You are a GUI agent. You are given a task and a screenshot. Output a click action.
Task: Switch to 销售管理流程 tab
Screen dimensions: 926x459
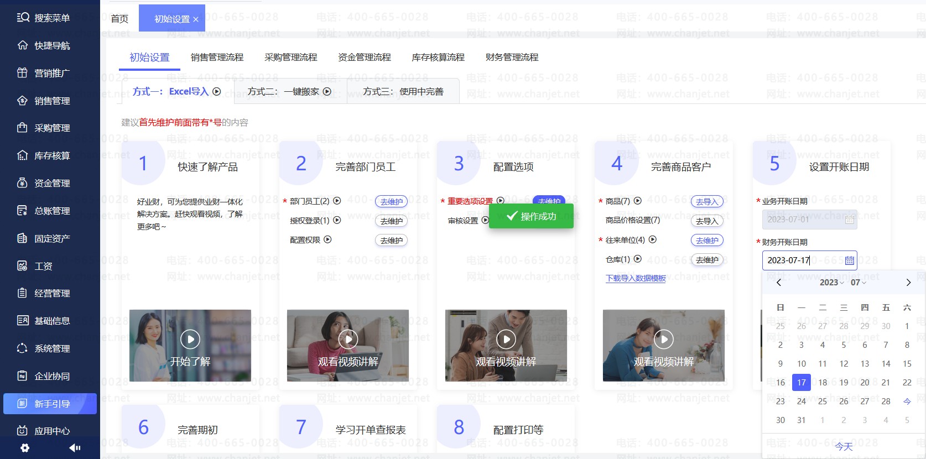[217, 58]
